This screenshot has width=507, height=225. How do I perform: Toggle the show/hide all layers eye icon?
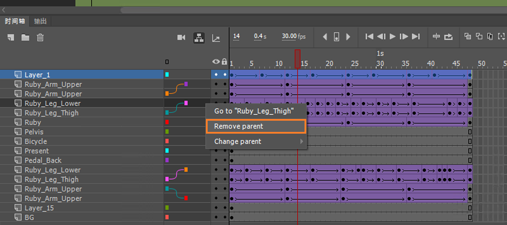(x=216, y=62)
